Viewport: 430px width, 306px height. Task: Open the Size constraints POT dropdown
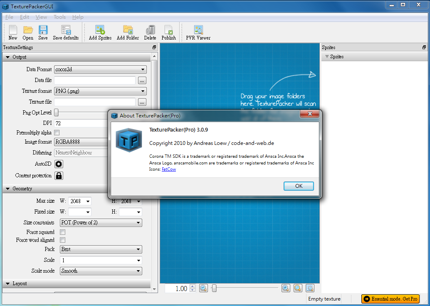101,223
